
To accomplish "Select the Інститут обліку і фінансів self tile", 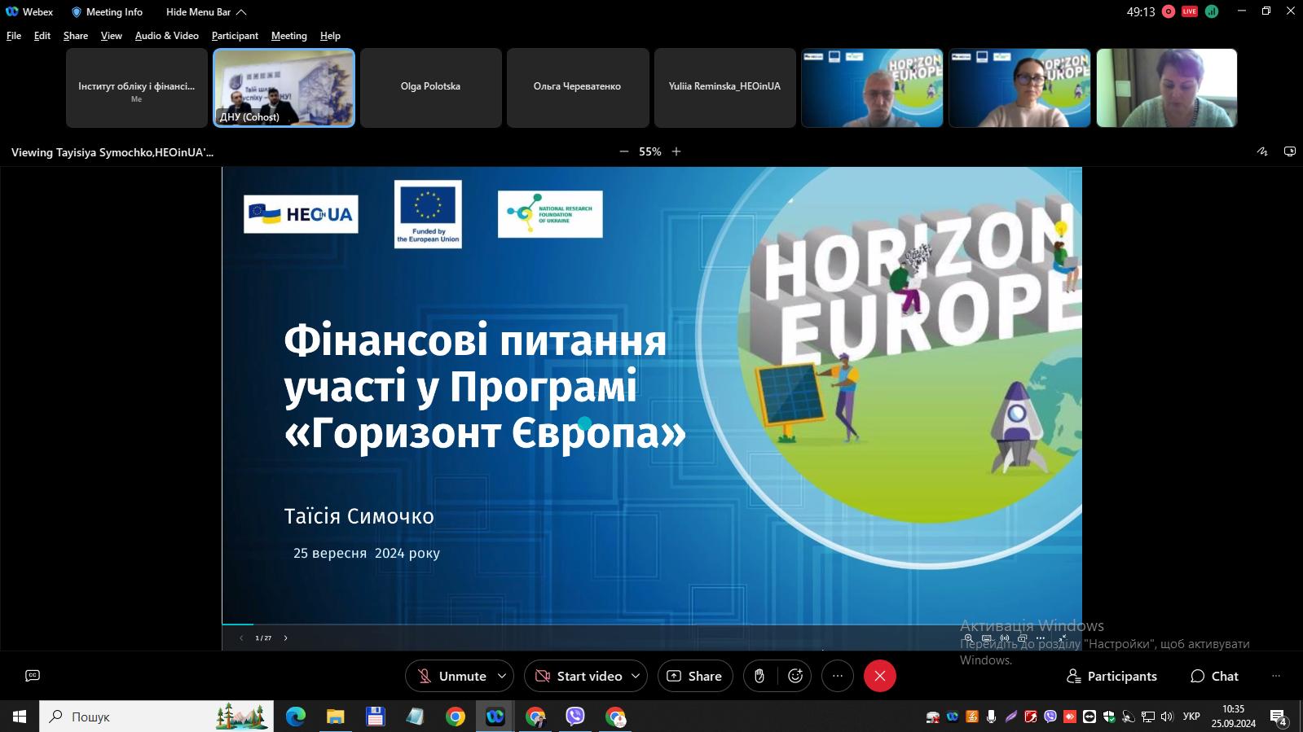I will click(137, 88).
